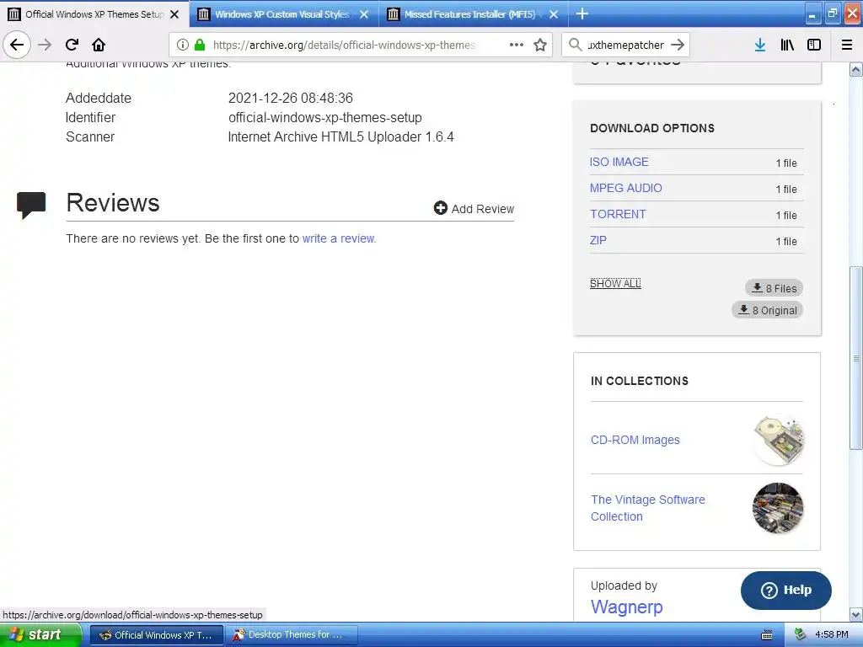
Task: Click the IN COLLECTIONS heading
Action: (x=639, y=381)
